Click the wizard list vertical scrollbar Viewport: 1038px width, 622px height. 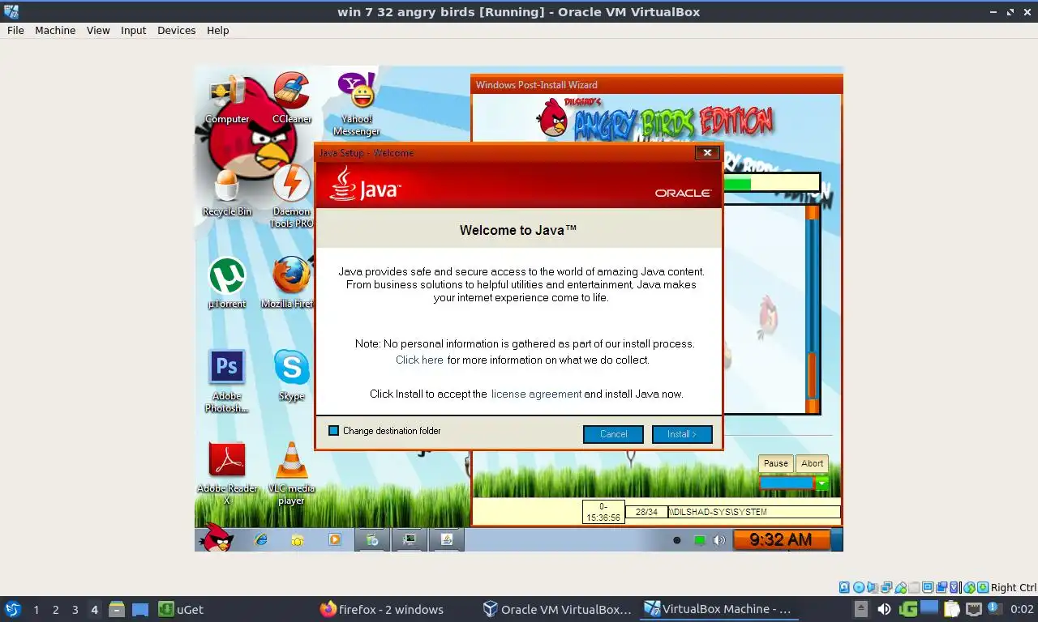tap(812, 309)
